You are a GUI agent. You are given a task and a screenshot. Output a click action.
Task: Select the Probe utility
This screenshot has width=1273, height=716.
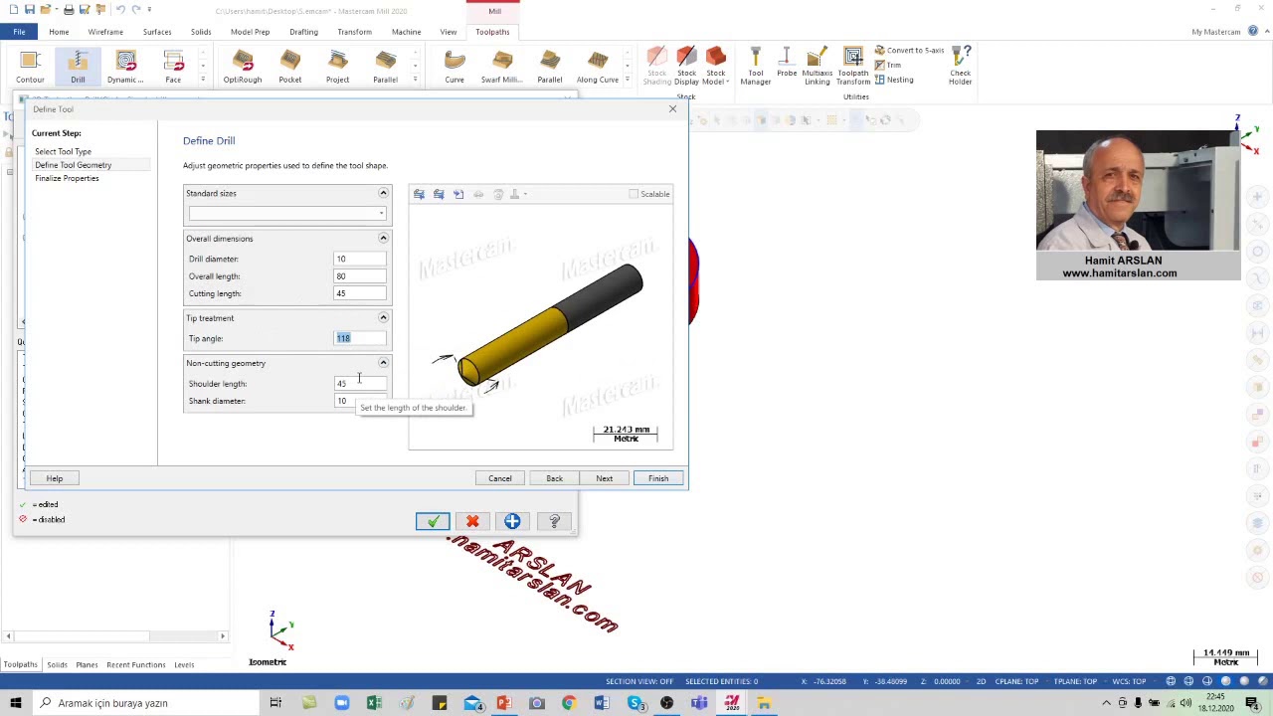click(787, 62)
